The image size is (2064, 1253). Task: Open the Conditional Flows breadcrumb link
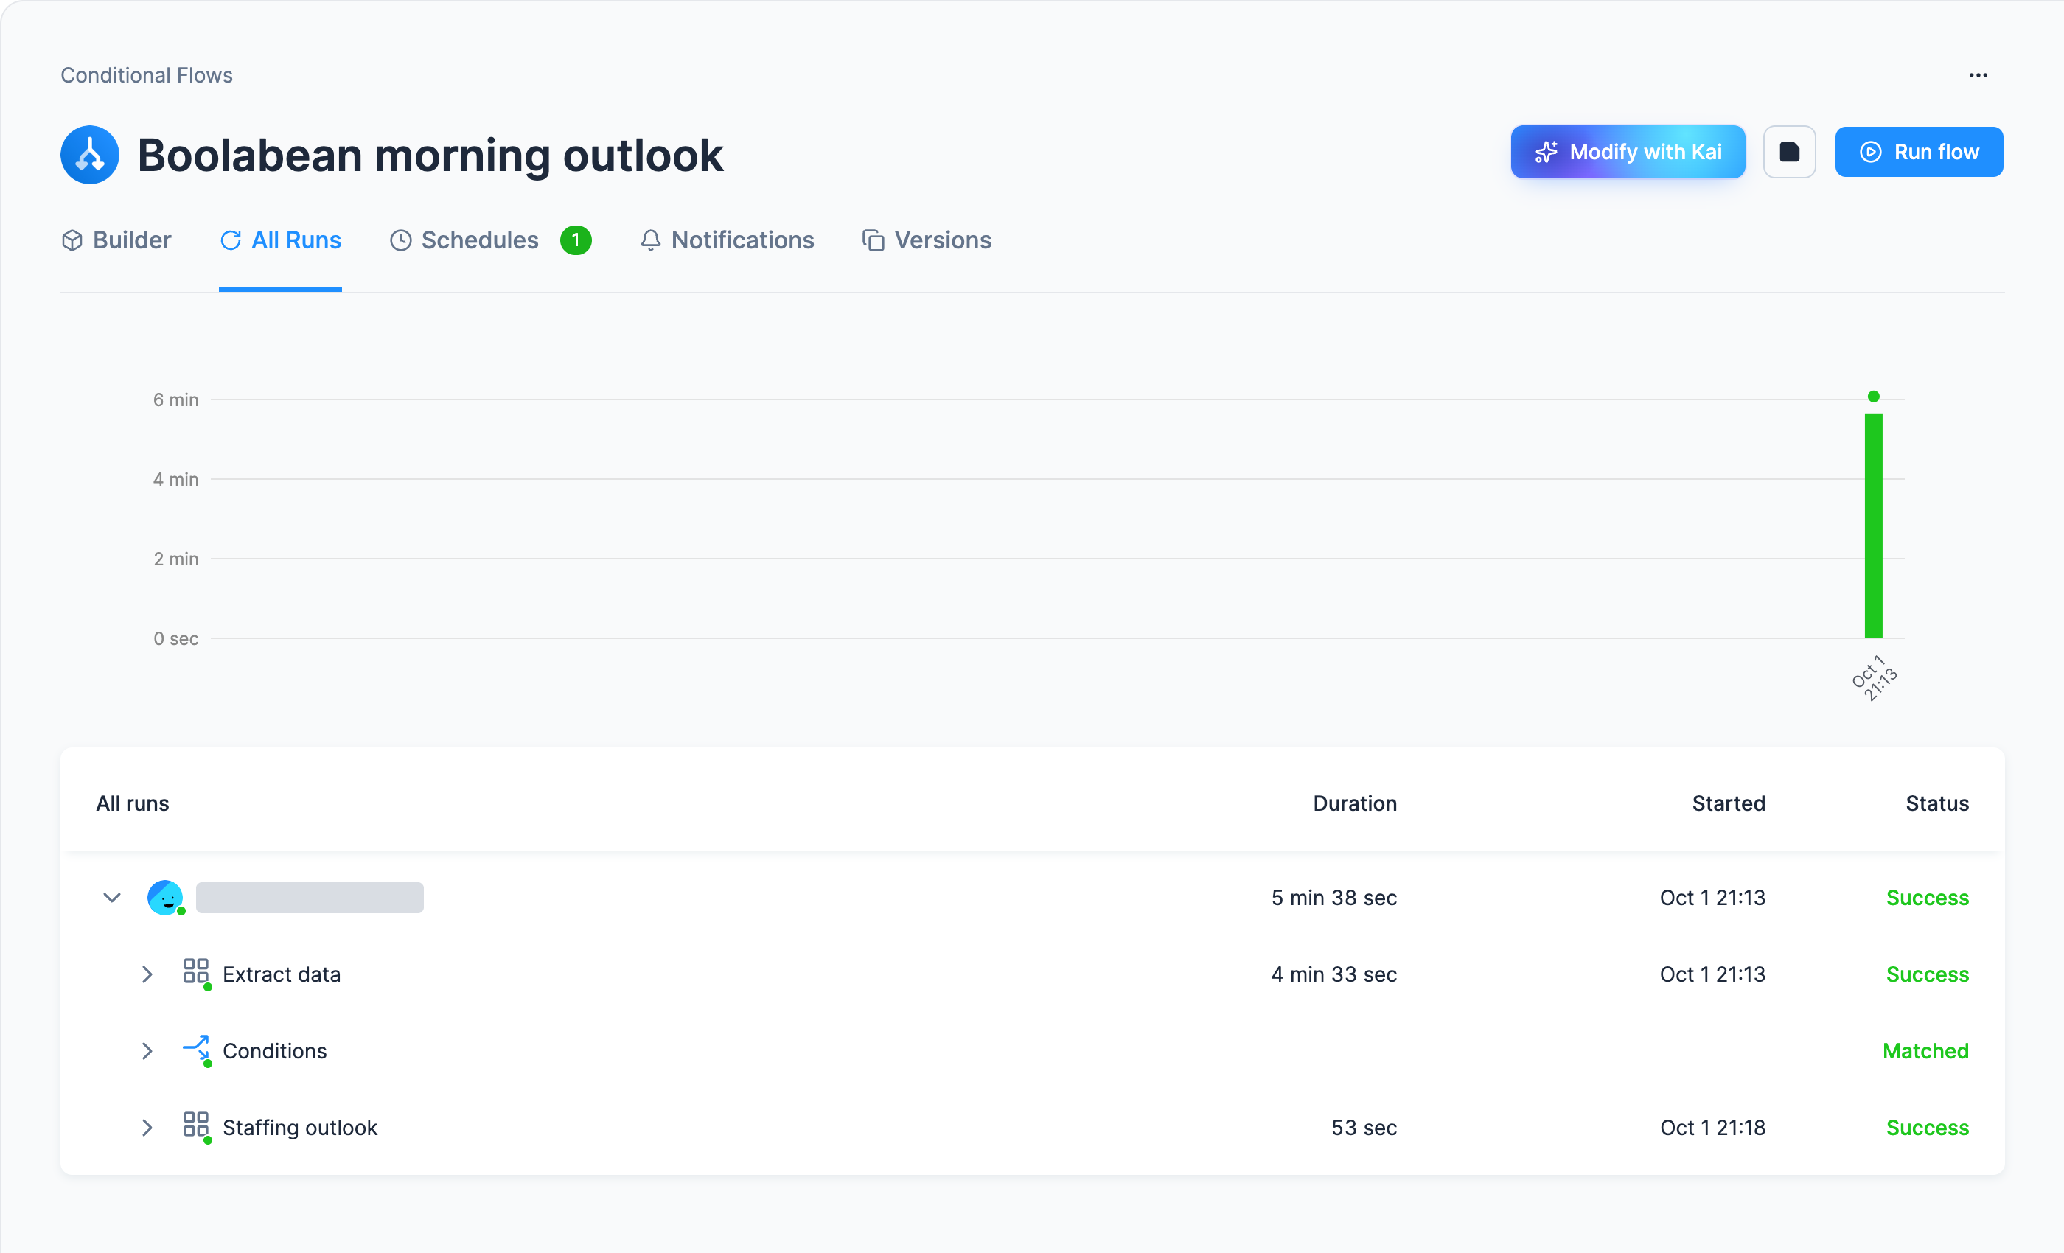pyautogui.click(x=147, y=75)
